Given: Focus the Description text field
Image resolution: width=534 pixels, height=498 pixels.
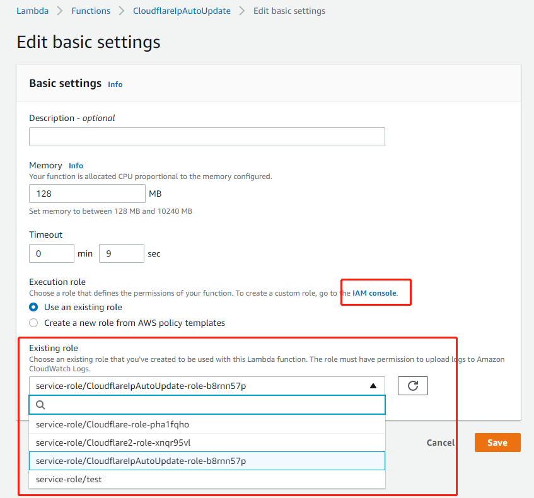Looking at the screenshot, I should tap(207, 137).
